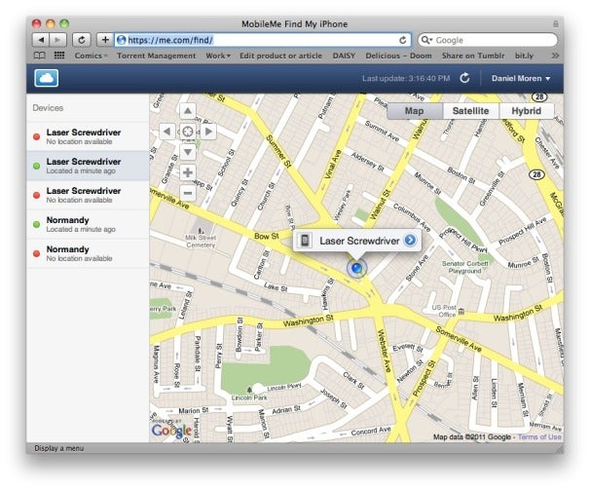Switch to the Hybrid view
Image resolution: width=590 pixels, height=490 pixels.
point(527,111)
